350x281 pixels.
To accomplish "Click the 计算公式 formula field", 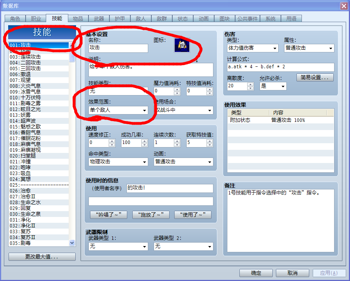I will [x=281, y=67].
